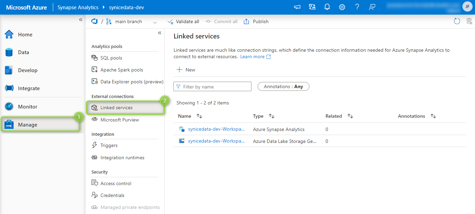Click New to add linked service

click(x=186, y=70)
